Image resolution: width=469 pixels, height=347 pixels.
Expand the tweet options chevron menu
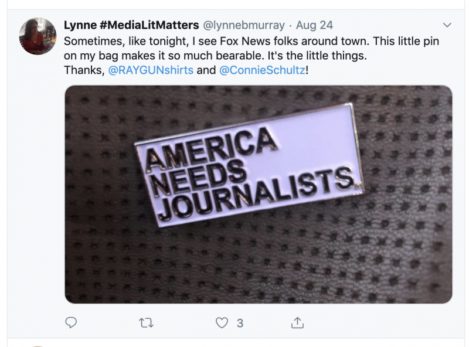tap(447, 25)
